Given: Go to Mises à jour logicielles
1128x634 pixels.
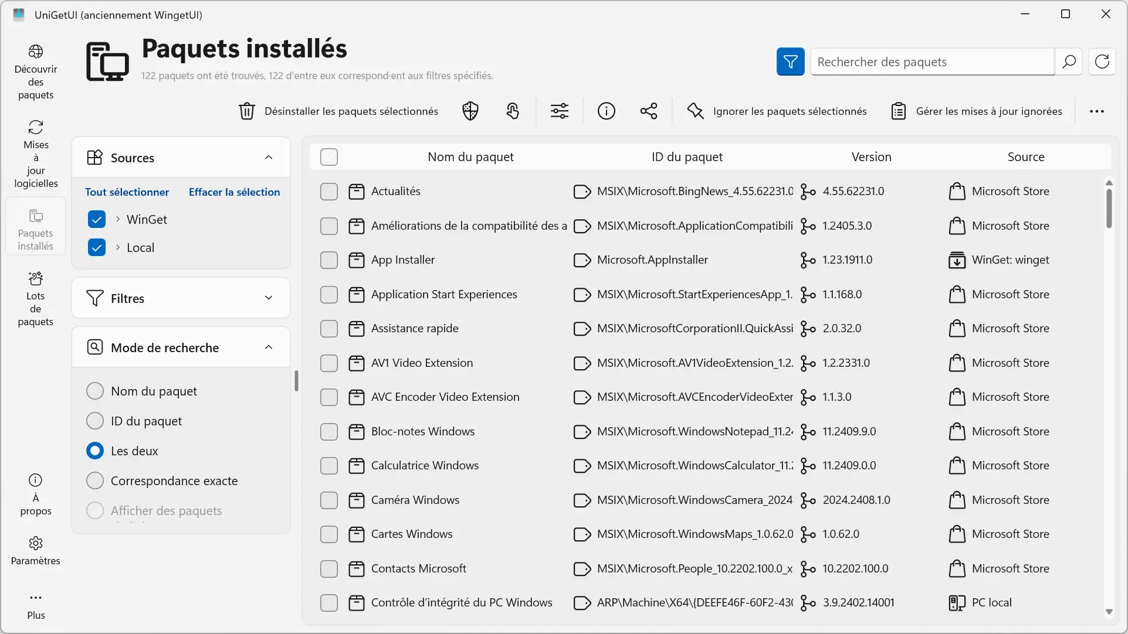Looking at the screenshot, I should tap(36, 154).
